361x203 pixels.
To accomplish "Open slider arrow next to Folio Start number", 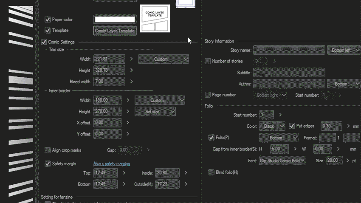I will point(280,115).
